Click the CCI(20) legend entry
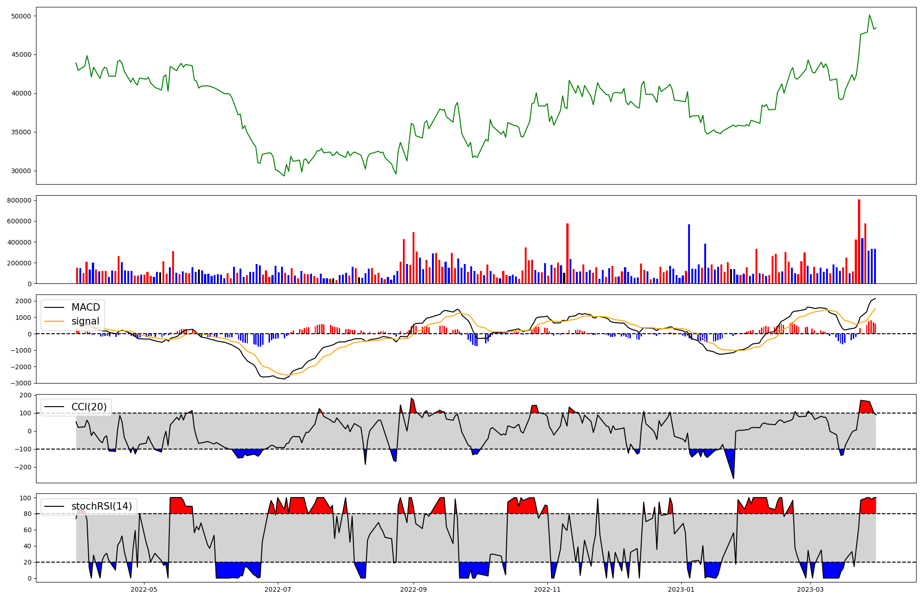The image size is (923, 600). click(x=89, y=407)
